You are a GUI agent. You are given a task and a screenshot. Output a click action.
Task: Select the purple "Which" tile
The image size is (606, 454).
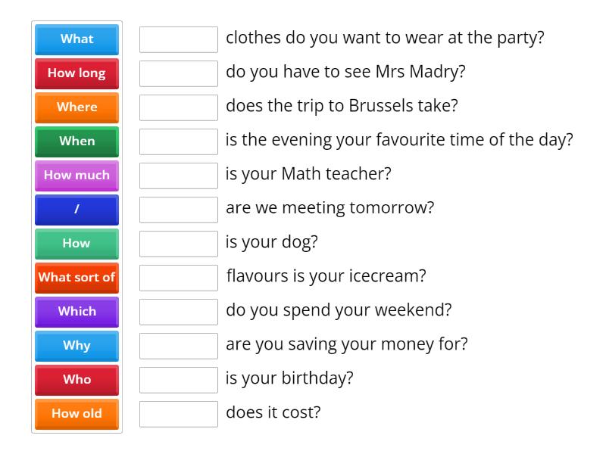77,312
